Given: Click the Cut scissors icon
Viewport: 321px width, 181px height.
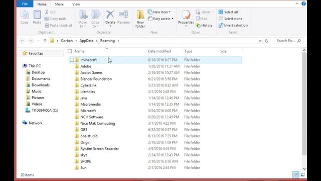Looking at the screenshot, I should (47, 12).
